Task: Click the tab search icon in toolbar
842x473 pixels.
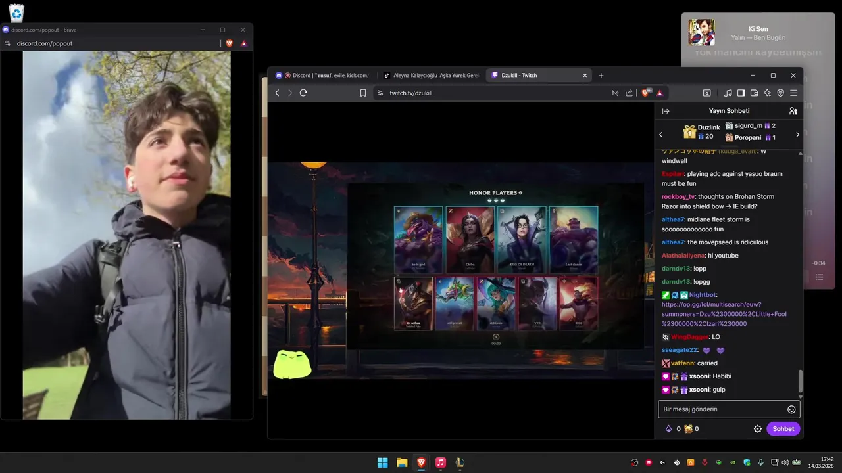Action: 707,93
